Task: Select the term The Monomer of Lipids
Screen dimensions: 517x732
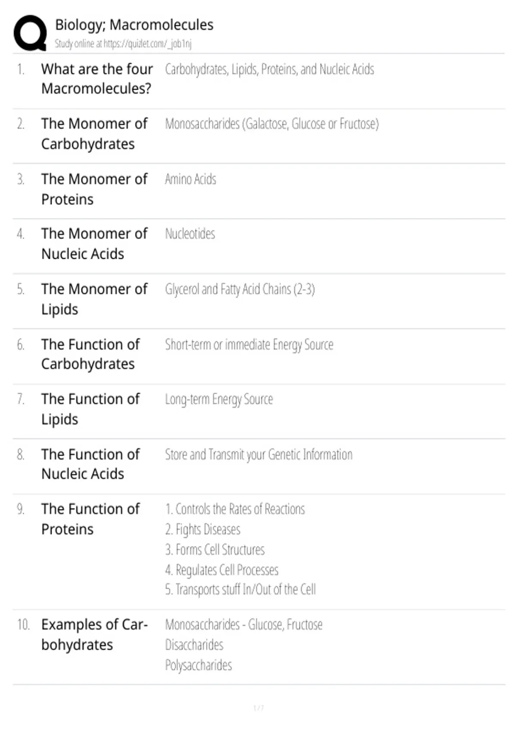Action: point(94,299)
